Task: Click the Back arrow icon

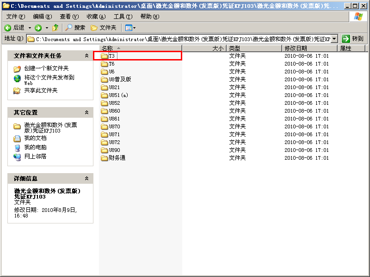Action: [7, 28]
